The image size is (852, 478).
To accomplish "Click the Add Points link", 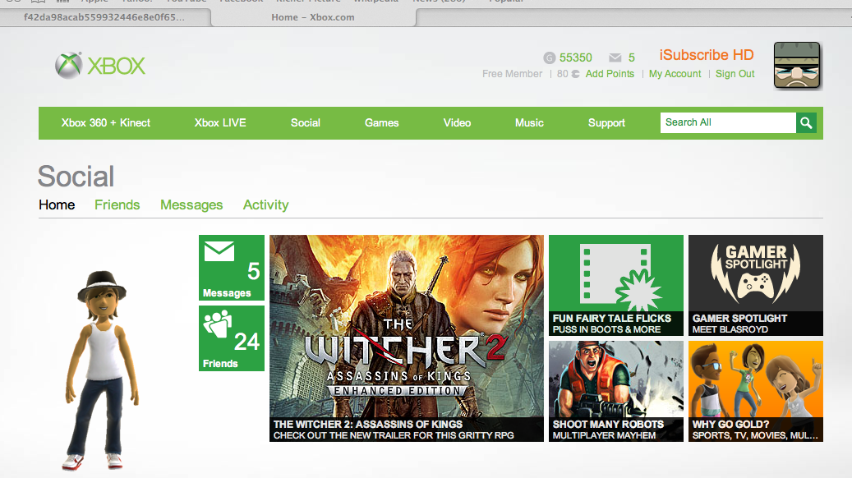I will pyautogui.click(x=610, y=74).
